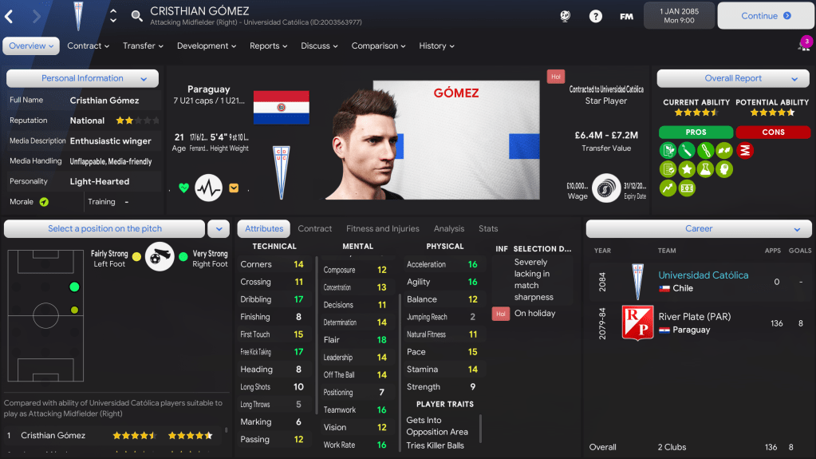
Task: Select the yellow midfielder right position dot
Action: pyautogui.click(x=74, y=310)
